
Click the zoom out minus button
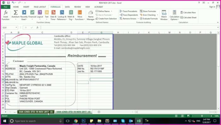coord(193,116)
